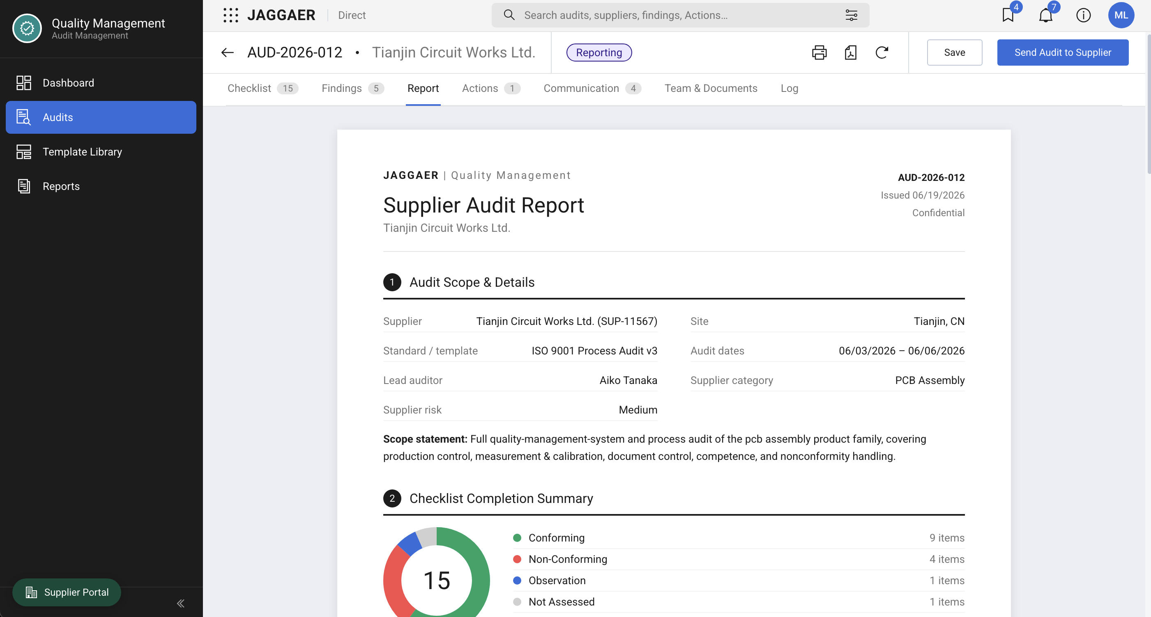Click the green Conforming legend dot
Image resolution: width=1151 pixels, height=617 pixels.
[517, 538]
